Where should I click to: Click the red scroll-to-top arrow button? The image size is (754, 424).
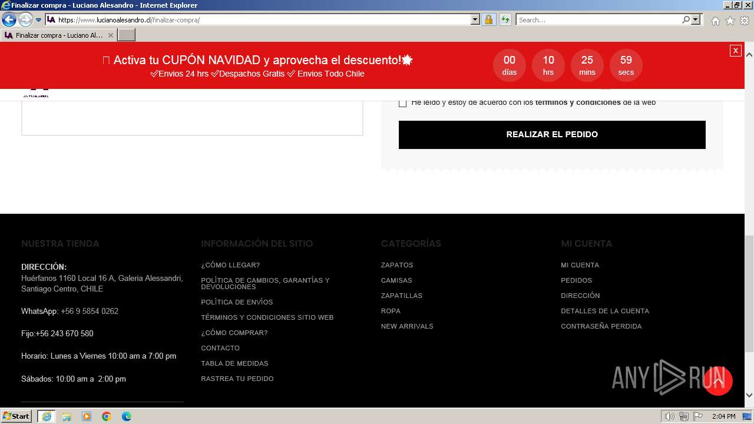tap(718, 381)
